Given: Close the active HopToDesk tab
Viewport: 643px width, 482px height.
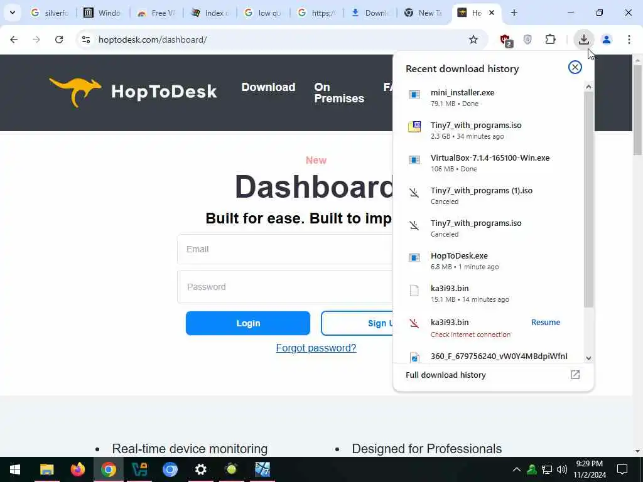Looking at the screenshot, I should [x=492, y=13].
